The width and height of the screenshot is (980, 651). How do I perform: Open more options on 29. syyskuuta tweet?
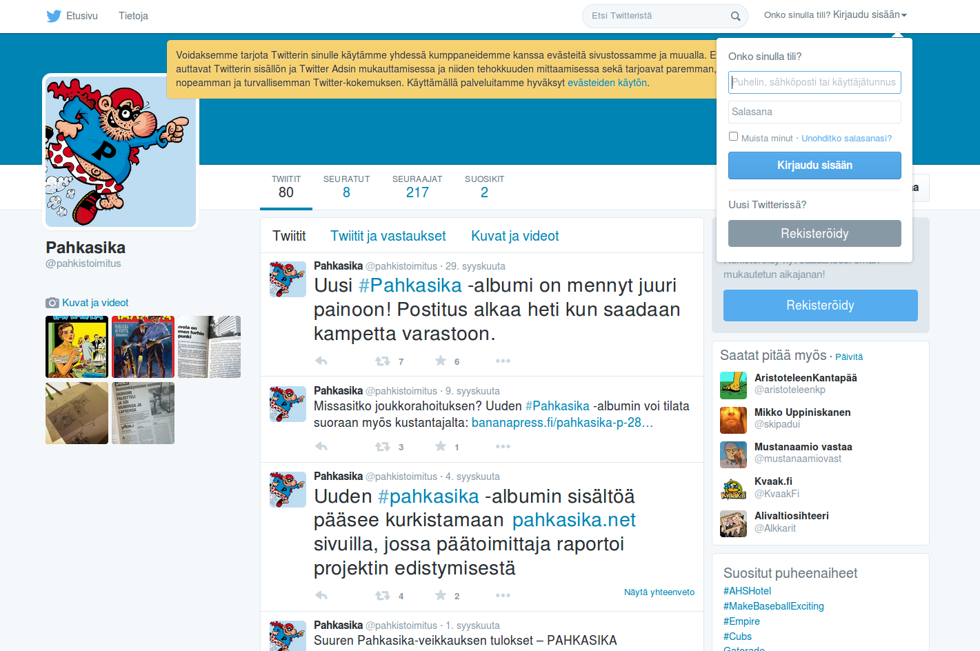coord(503,361)
